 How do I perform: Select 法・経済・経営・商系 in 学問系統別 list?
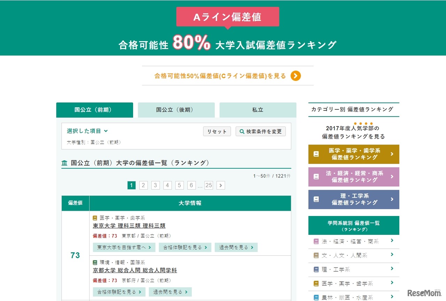click(354, 241)
